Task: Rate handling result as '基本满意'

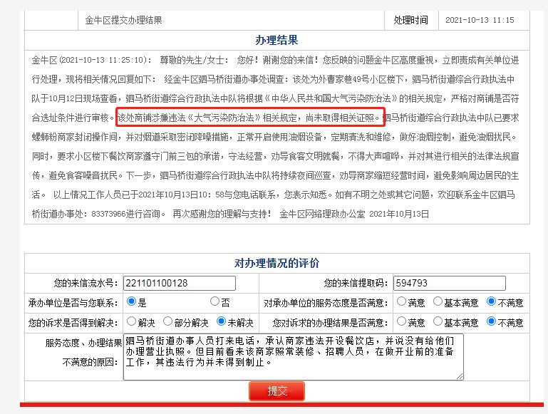Action: coord(438,322)
